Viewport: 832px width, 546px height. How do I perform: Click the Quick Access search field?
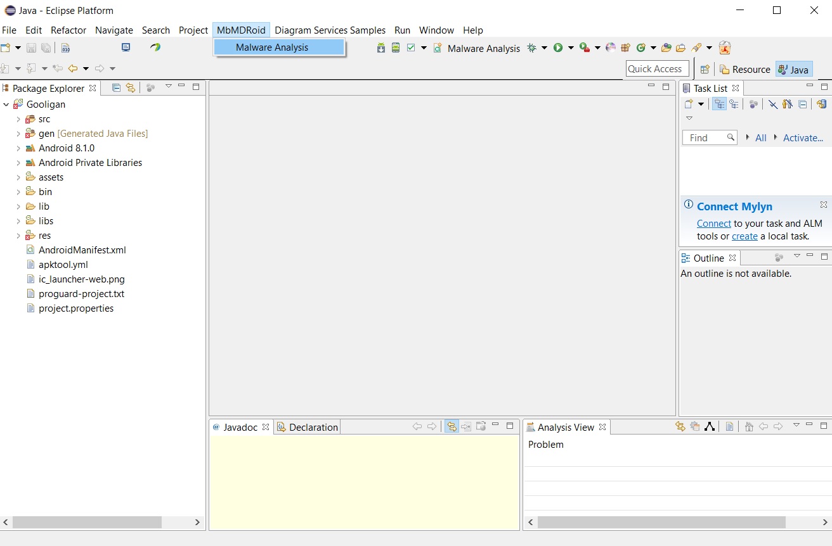(x=657, y=69)
